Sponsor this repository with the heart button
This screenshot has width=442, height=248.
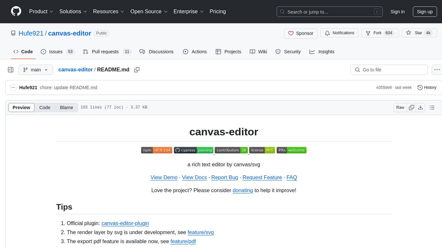301,33
